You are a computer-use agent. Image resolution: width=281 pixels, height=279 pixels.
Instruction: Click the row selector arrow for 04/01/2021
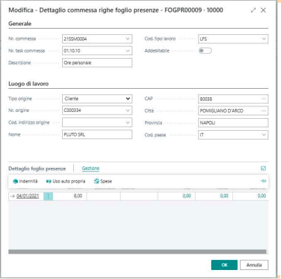tap(13, 196)
